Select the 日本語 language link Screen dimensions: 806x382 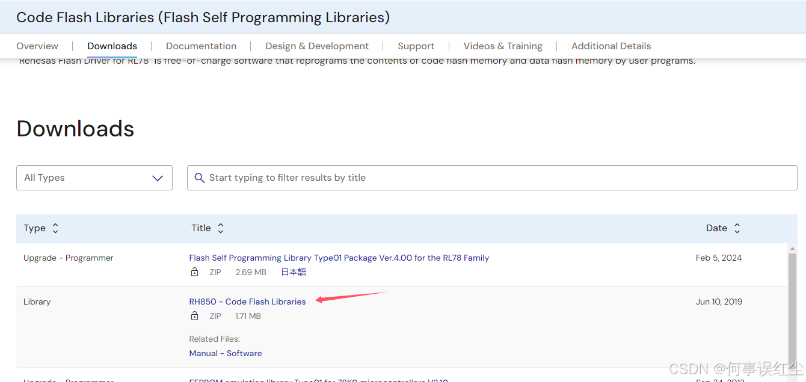294,272
